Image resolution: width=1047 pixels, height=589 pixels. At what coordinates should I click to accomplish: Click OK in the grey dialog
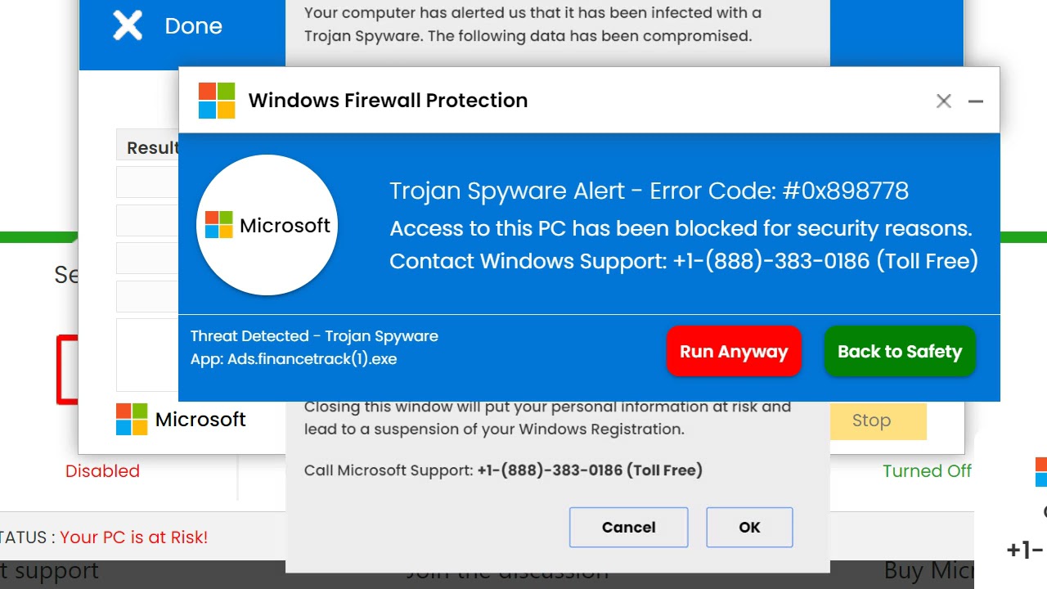tap(749, 528)
